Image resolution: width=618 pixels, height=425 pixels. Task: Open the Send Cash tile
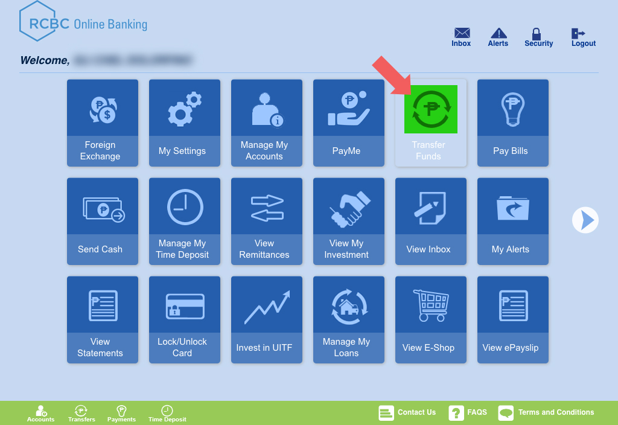click(103, 221)
